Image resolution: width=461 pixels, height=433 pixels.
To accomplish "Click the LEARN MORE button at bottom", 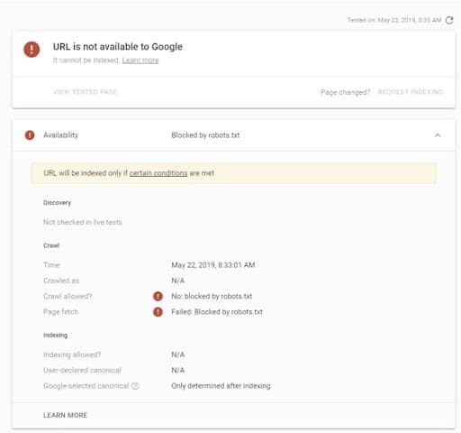I will point(65,415).
